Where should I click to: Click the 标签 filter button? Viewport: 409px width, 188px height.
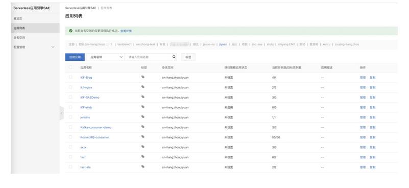click(x=188, y=57)
